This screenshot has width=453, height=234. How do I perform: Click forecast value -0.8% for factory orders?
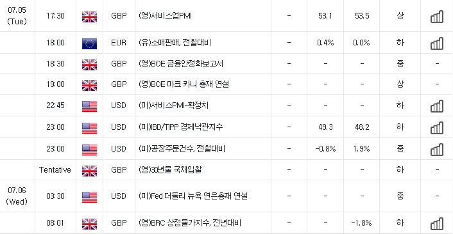tap(325, 149)
